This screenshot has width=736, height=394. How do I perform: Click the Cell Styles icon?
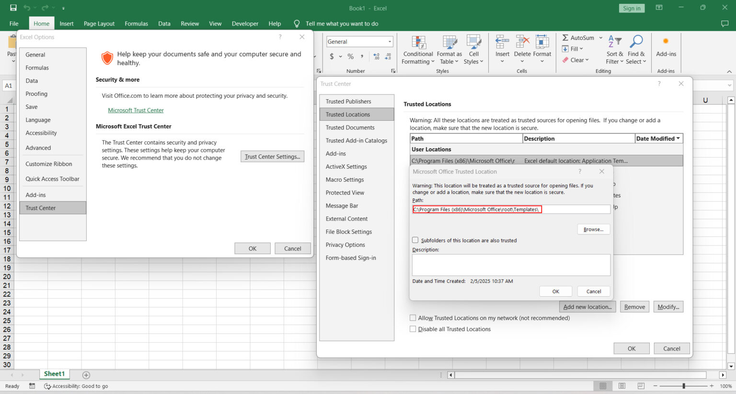(473, 43)
